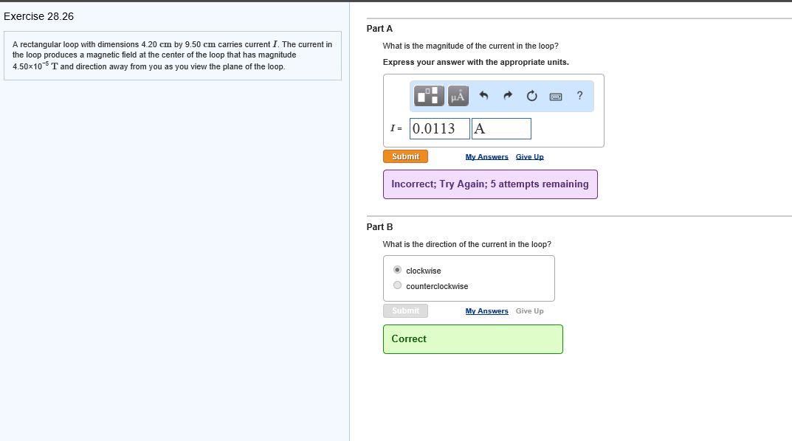Image resolution: width=792 pixels, height=441 pixels.
Task: Reset the answer box
Action: (x=531, y=95)
